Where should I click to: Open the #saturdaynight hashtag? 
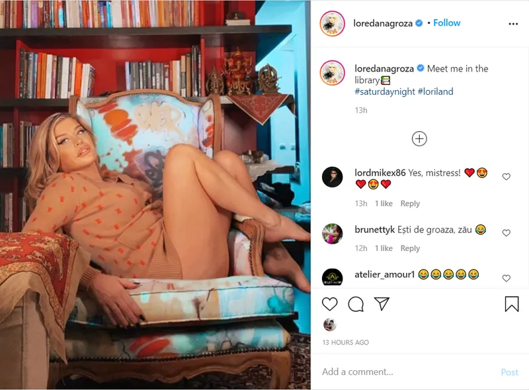click(x=385, y=91)
